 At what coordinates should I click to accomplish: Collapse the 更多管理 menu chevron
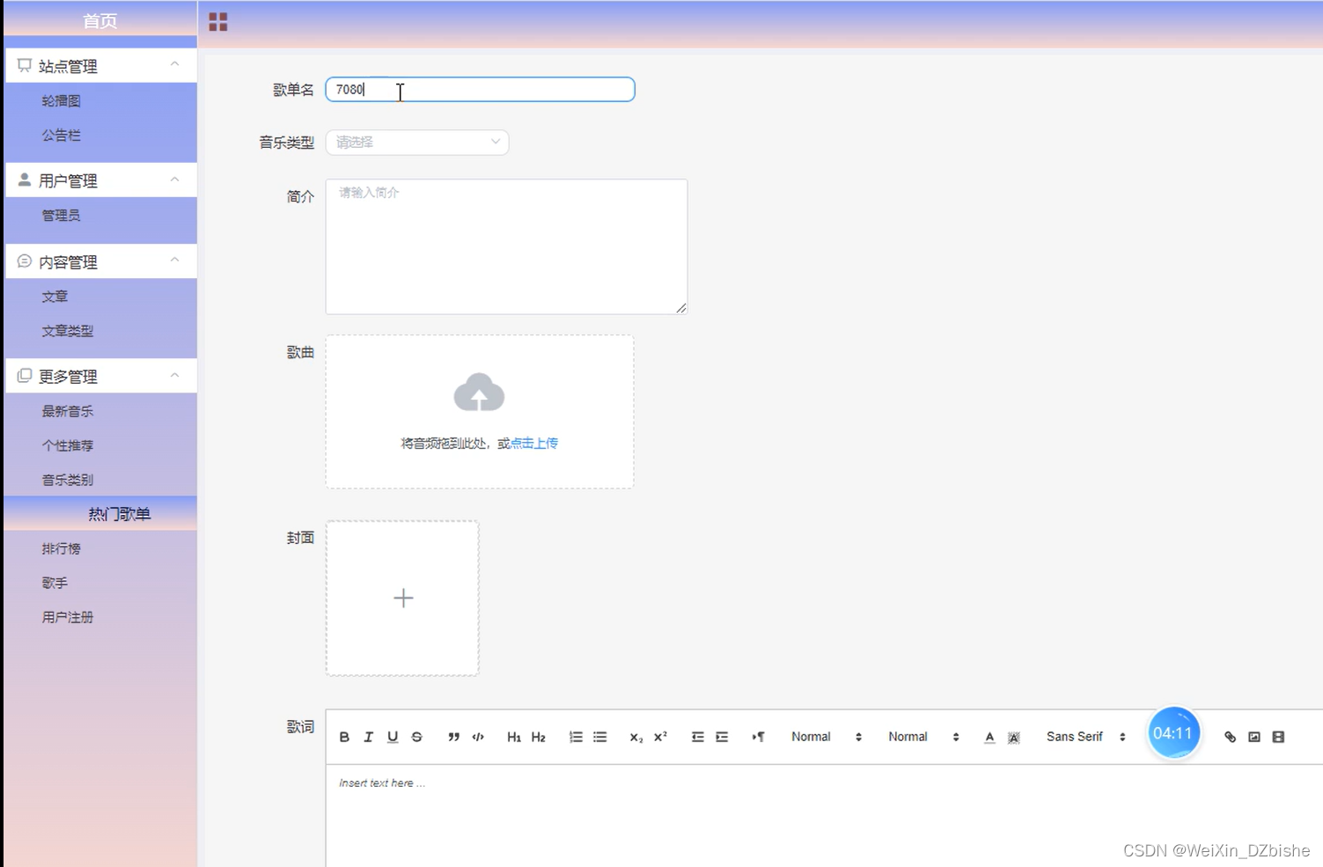(x=174, y=376)
